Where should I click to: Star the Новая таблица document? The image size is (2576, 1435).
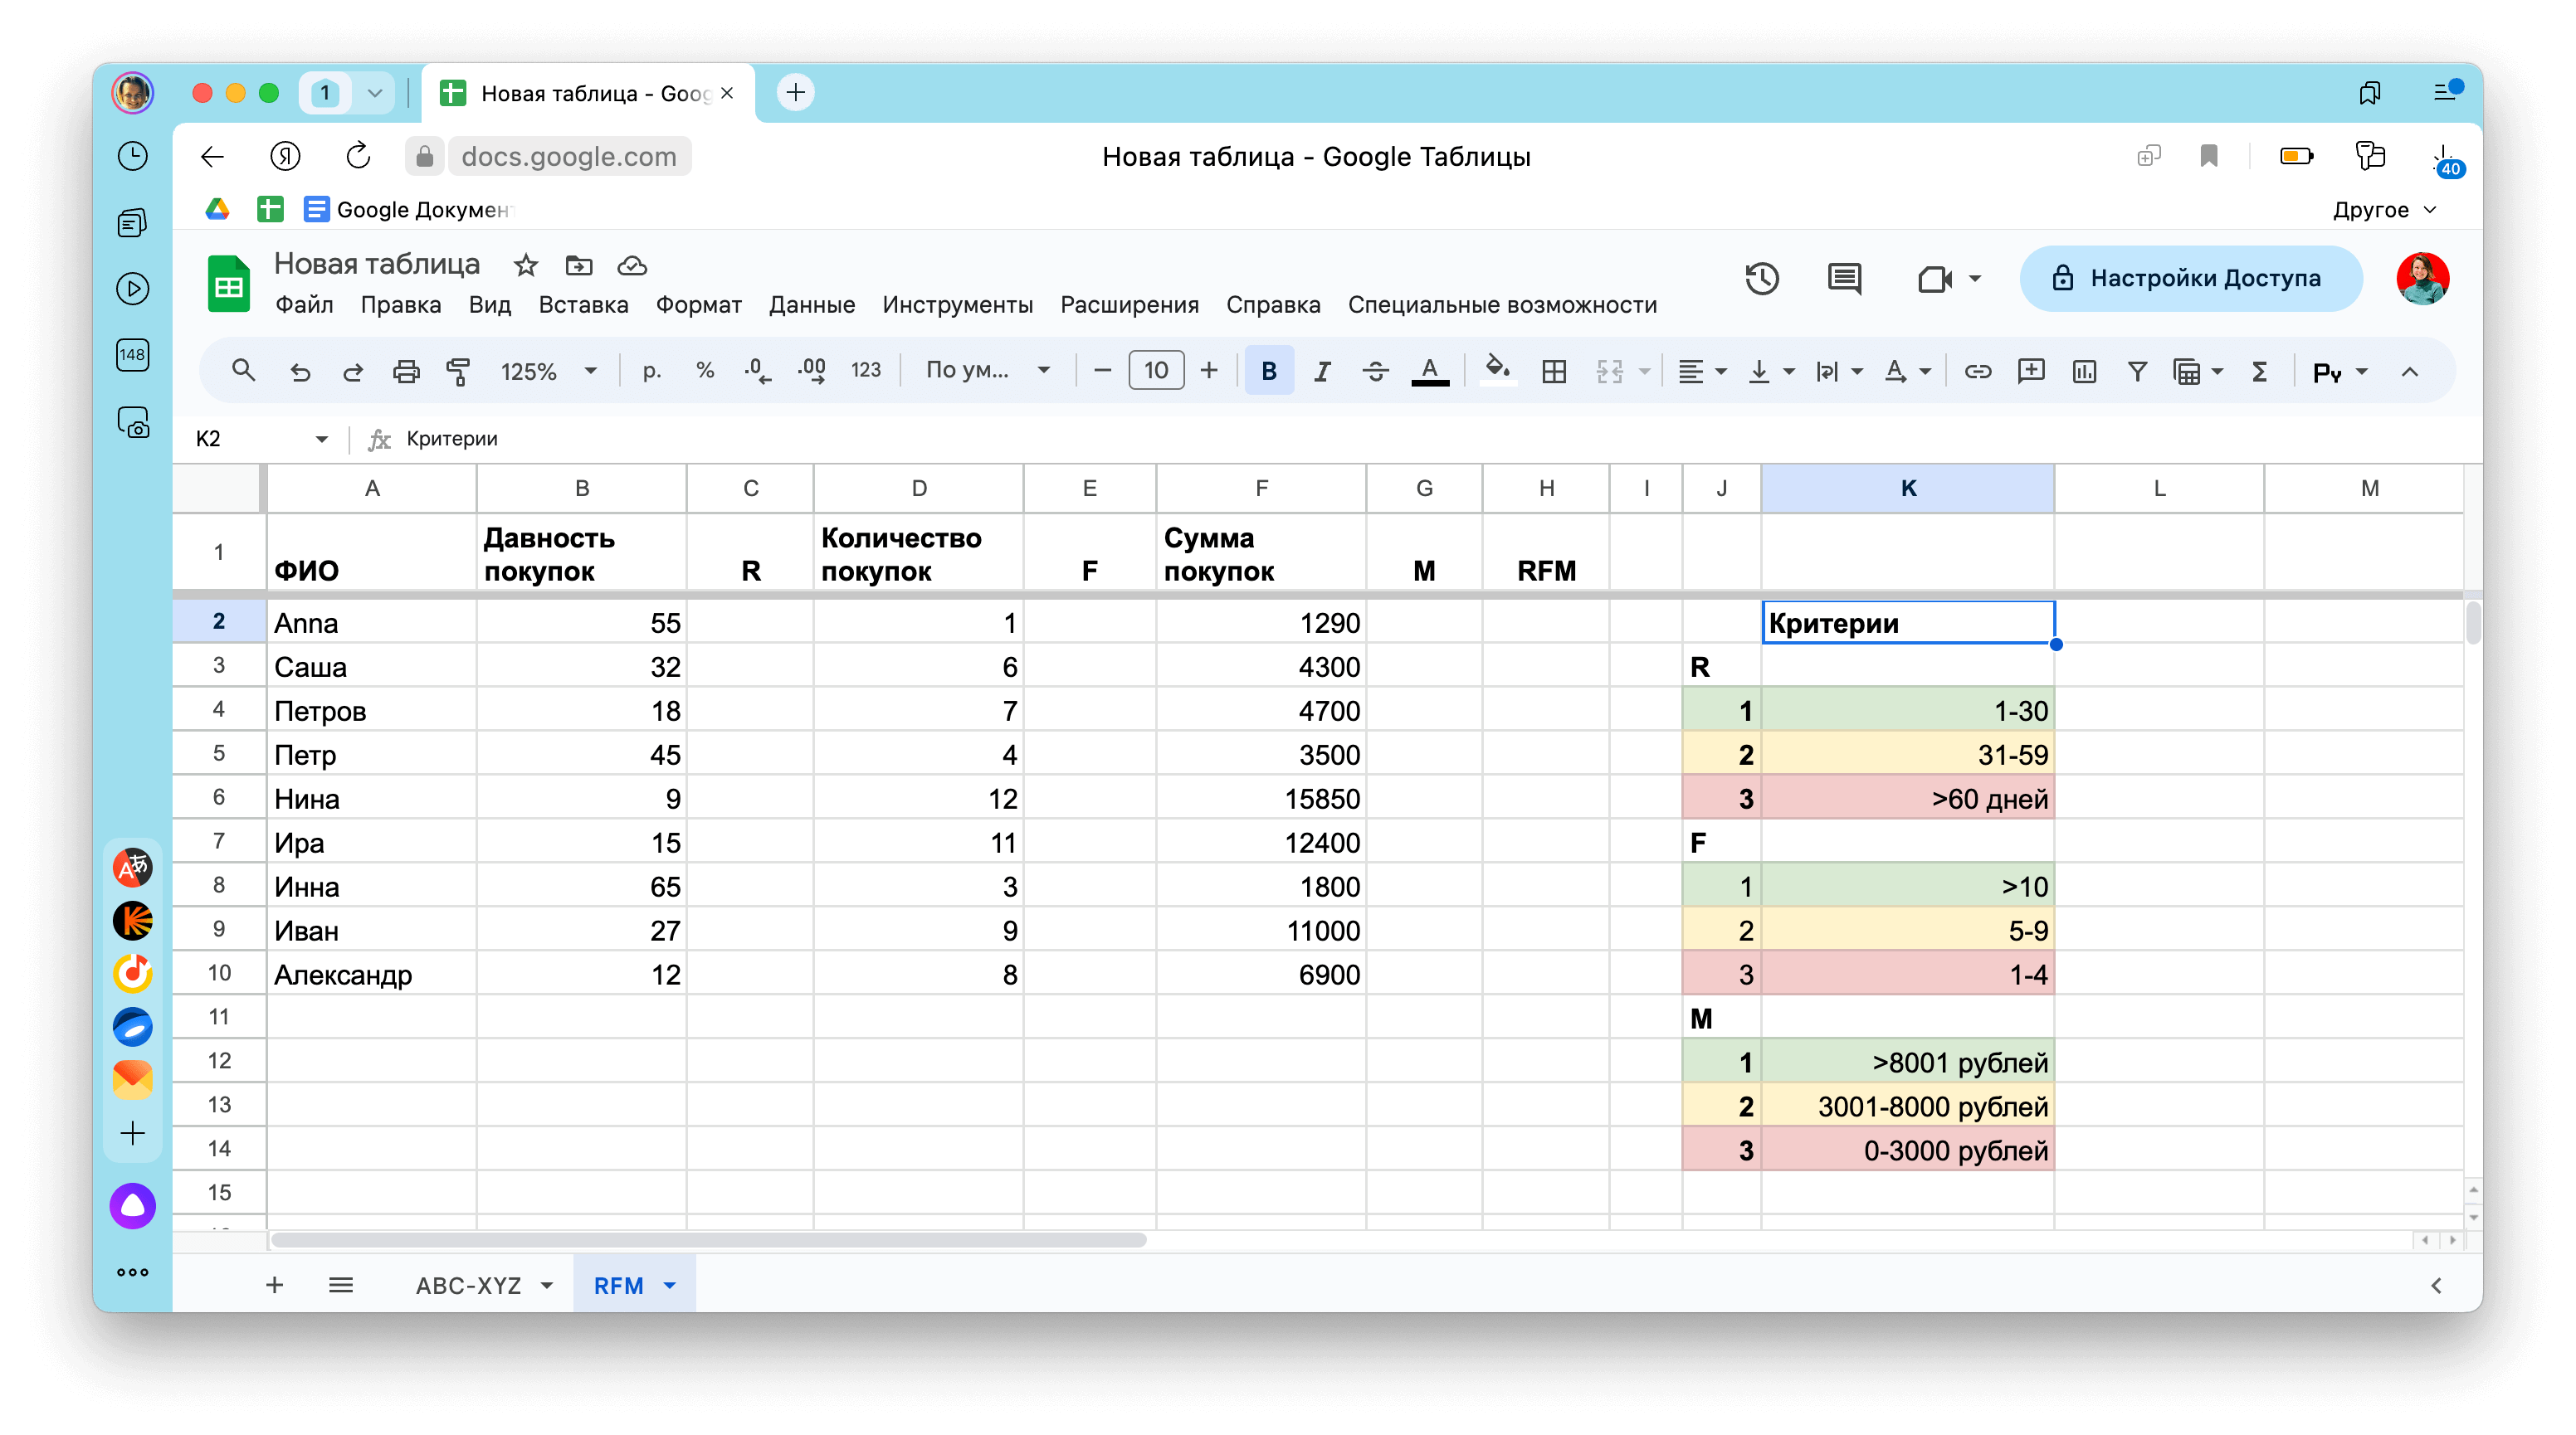point(525,265)
